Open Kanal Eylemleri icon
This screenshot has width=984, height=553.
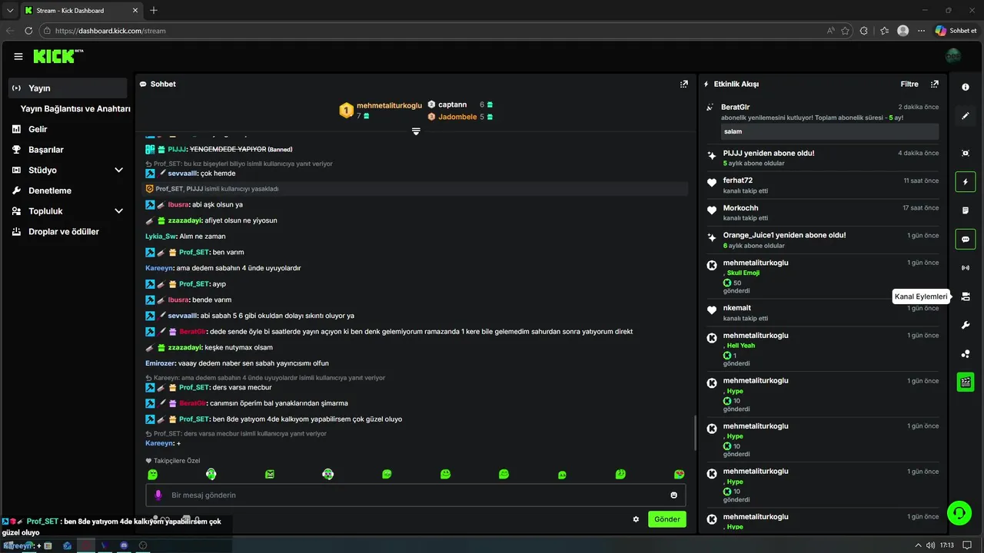[x=966, y=296]
